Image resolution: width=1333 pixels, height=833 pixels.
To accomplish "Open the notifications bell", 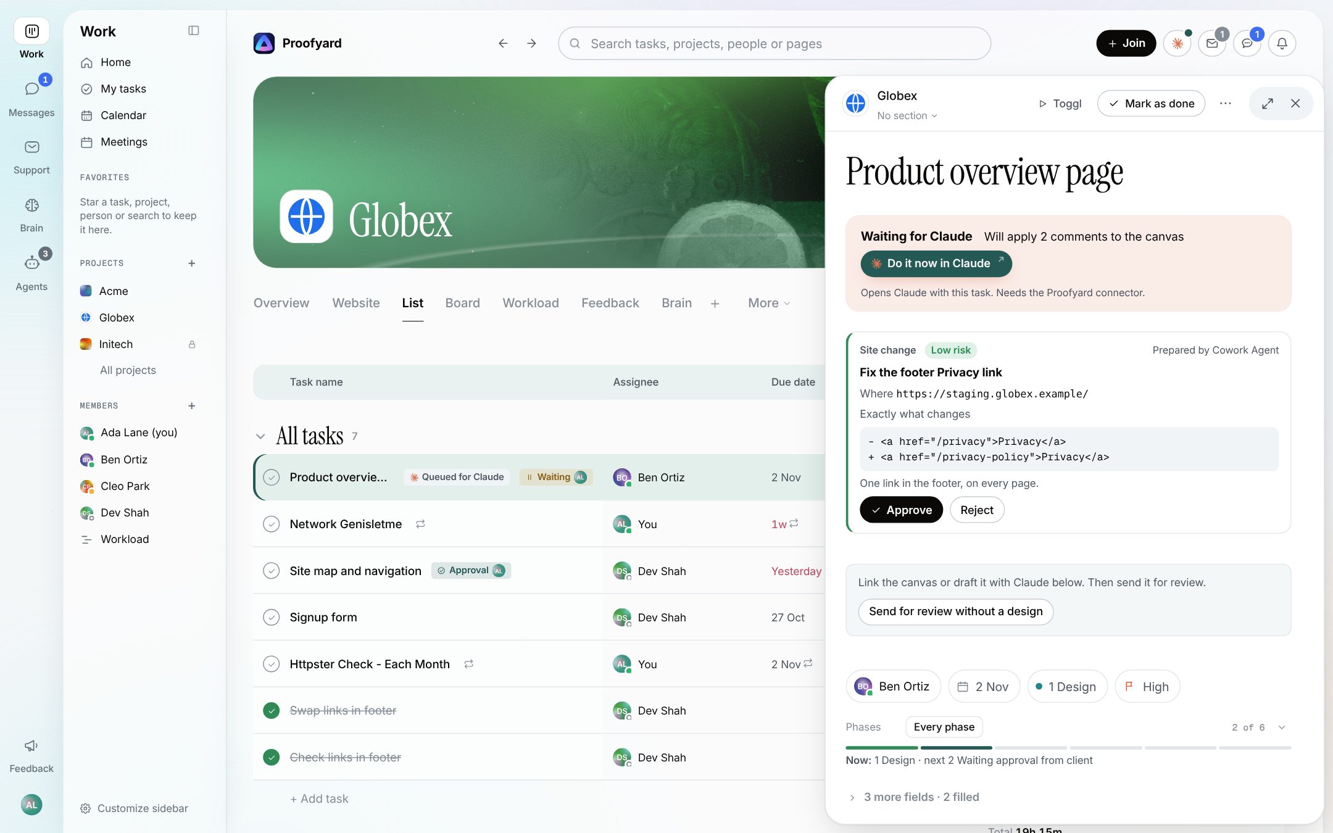I will 1282,43.
